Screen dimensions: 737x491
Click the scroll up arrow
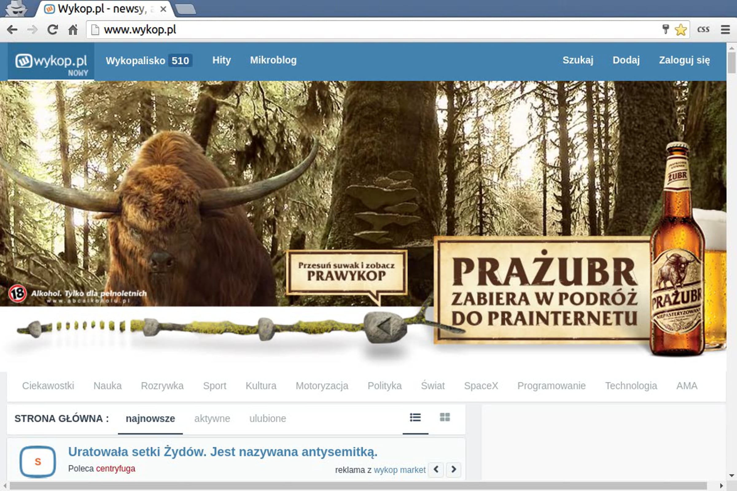[732, 48]
